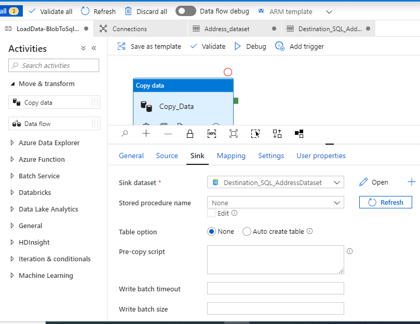This screenshot has height=324, width=420.
Task: Lock the pipeline canvas
Action: point(190,133)
